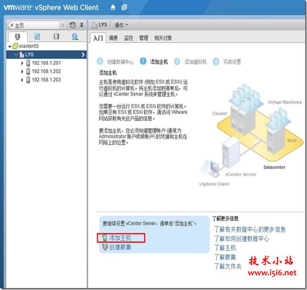Screen dimensions: 307x290
Task: Switch to the 相关对象 tab
Action: (163, 38)
